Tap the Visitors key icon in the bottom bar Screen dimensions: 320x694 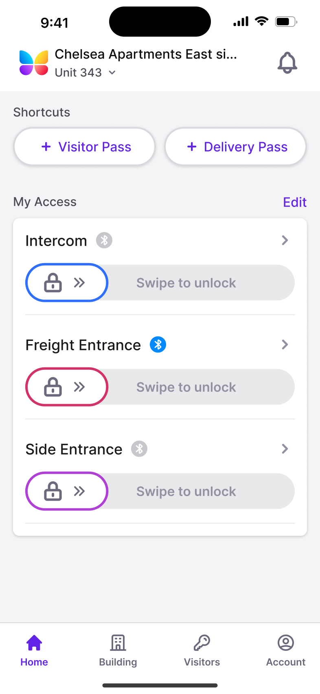click(202, 643)
